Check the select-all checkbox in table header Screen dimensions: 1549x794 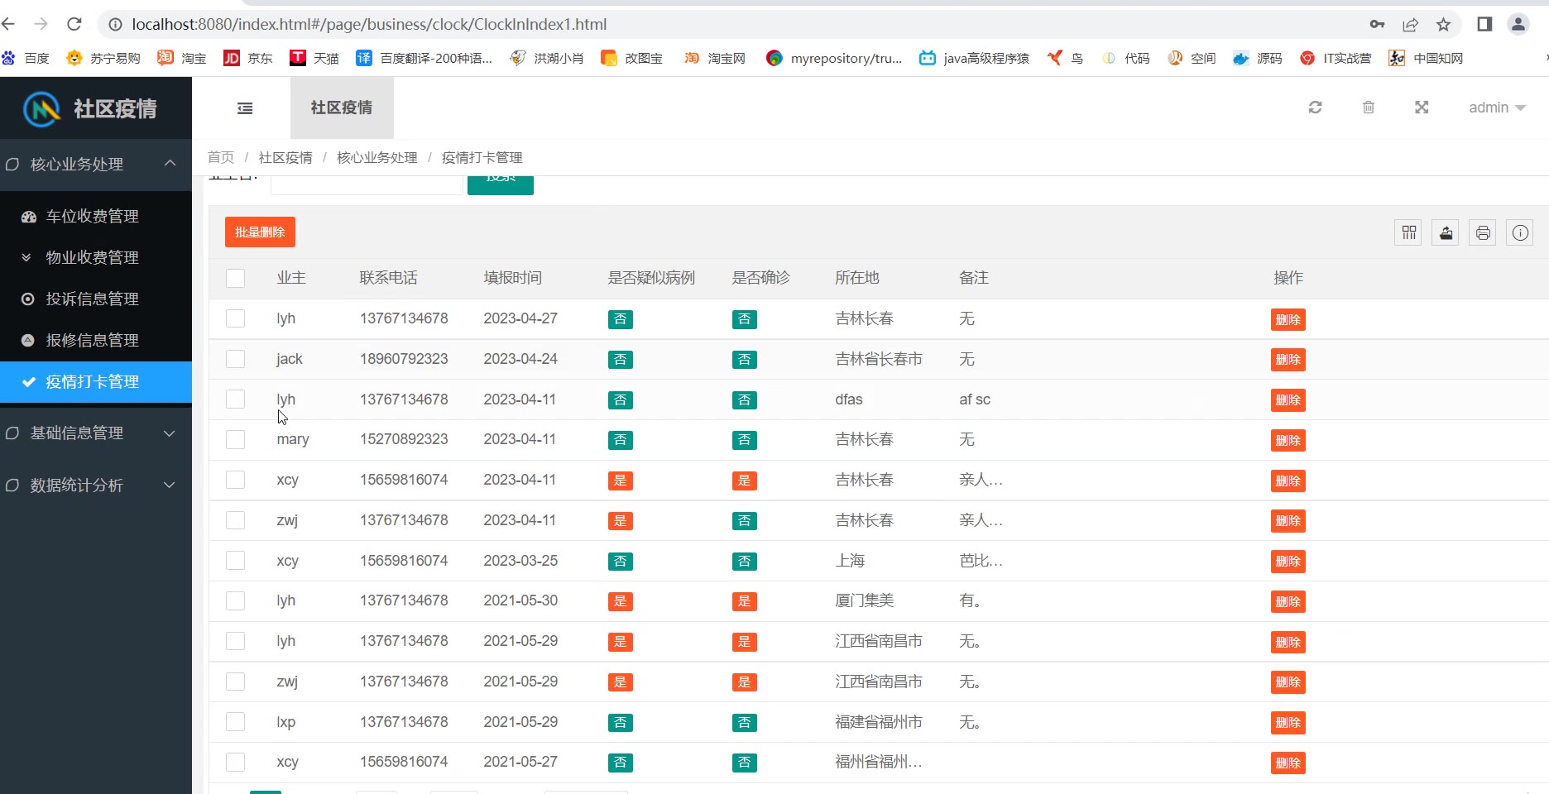236,278
